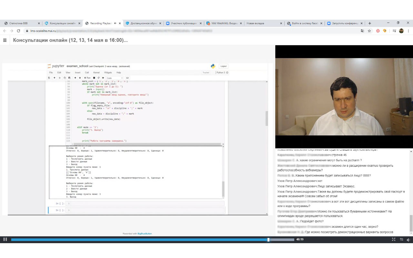This screenshot has height=258, width=413.
Task: Open the Kernel menu in Jupyter
Action: pyautogui.click(x=96, y=73)
